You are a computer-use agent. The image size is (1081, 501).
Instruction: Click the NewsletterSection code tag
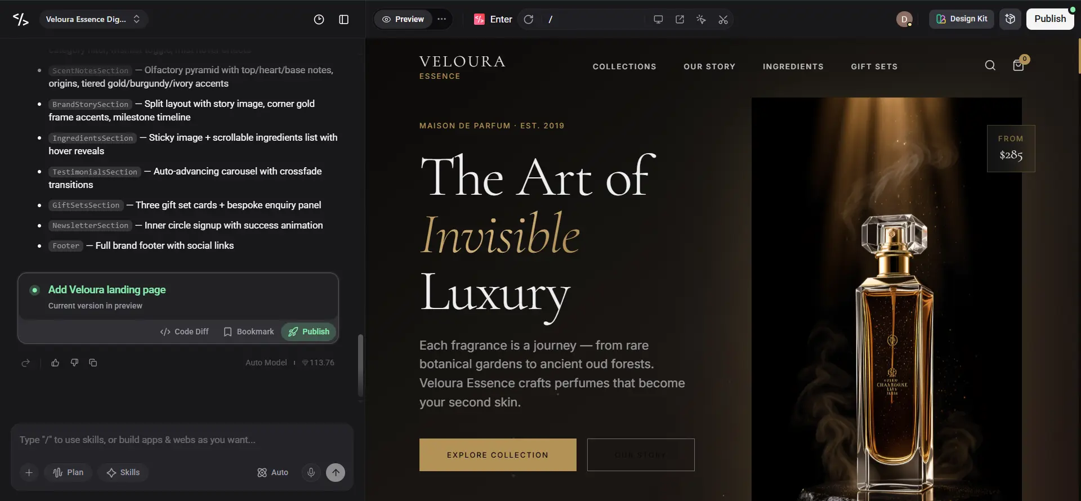[x=90, y=226]
